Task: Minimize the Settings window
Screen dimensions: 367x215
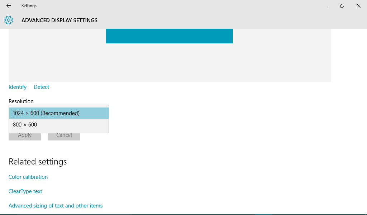Action: tap(325, 6)
